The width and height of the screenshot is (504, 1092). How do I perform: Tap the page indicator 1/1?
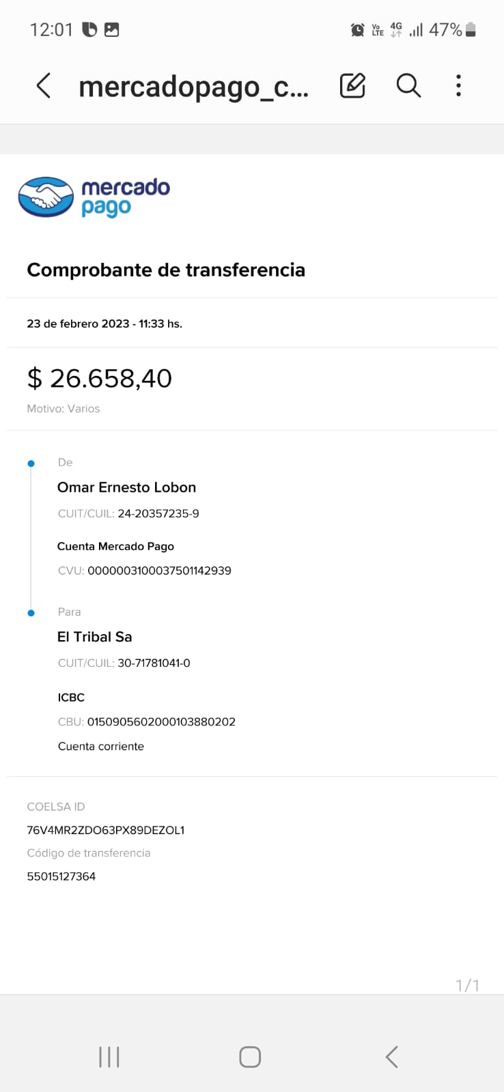pos(467,985)
